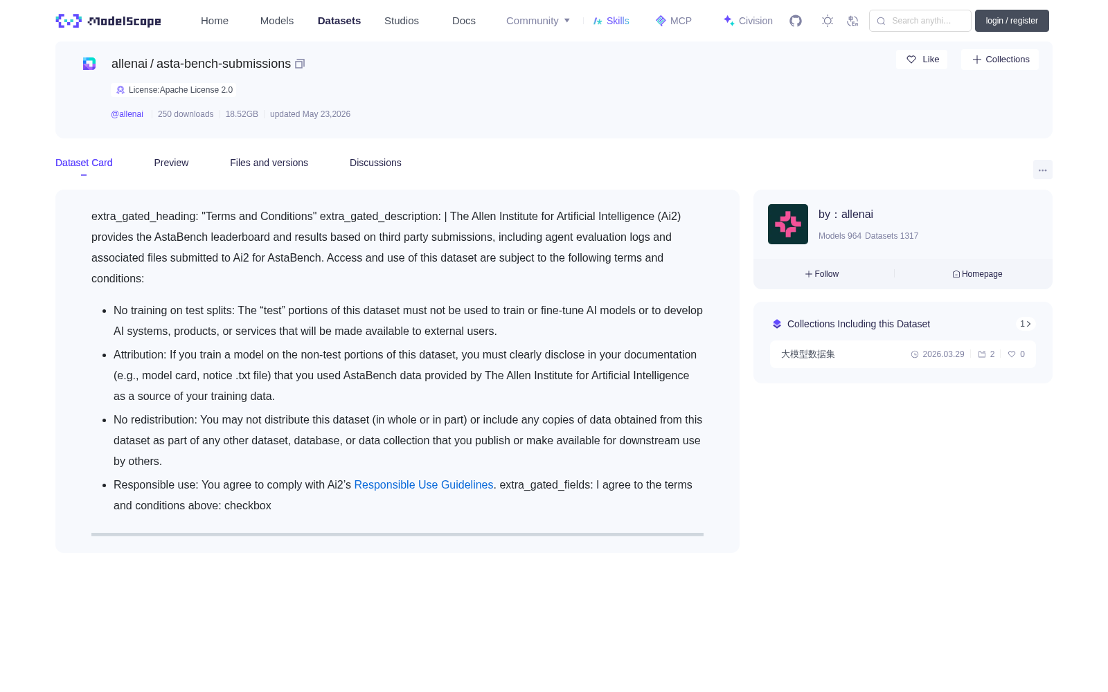Open Docs in top navigation
Image resolution: width=1108 pixels, height=692 pixels.
click(464, 21)
